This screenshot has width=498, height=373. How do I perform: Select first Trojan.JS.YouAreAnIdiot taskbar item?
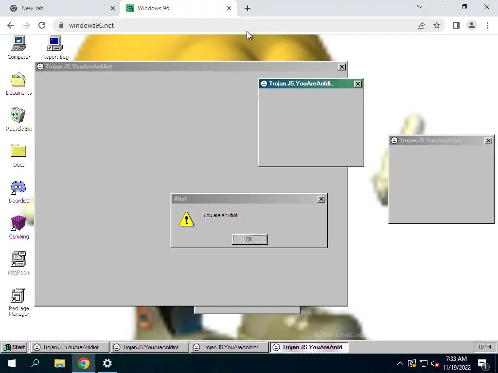point(70,347)
